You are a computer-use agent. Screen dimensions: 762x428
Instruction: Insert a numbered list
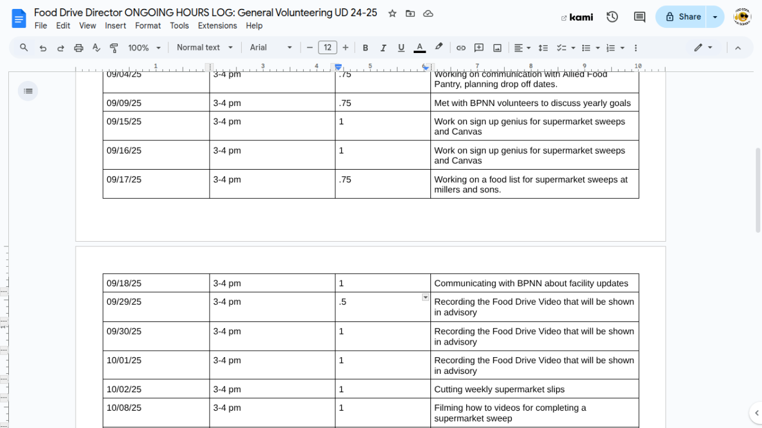(610, 48)
